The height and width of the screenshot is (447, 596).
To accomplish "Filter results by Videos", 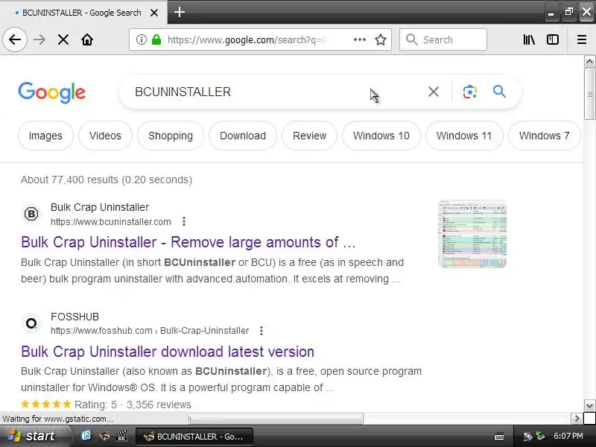I will coord(105,136).
